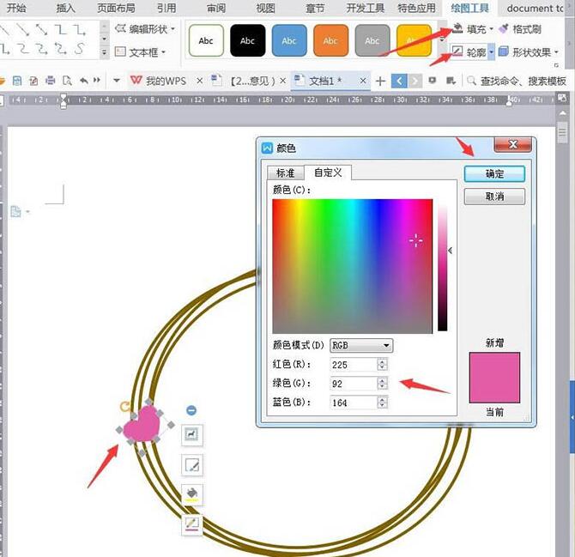Click the Undo arrow icon

pyautogui.click(x=84, y=81)
